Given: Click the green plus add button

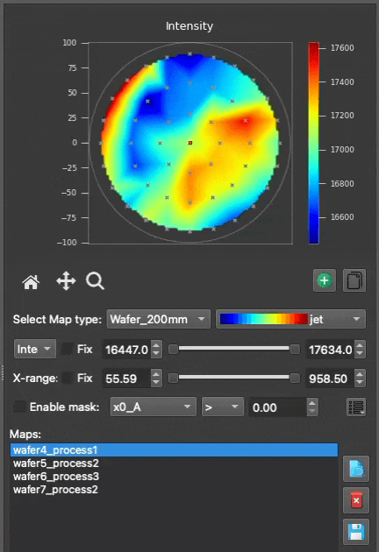Looking at the screenshot, I should pos(325,280).
